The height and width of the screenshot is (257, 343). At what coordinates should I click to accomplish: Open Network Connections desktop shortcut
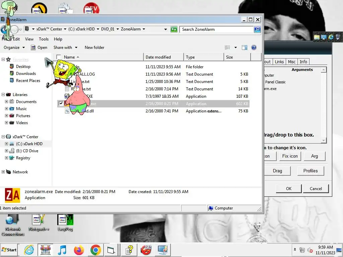(x=13, y=225)
